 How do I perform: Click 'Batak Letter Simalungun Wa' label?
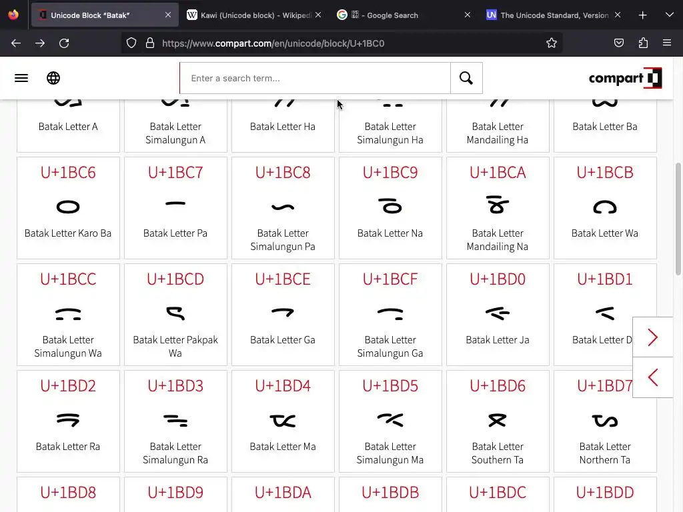(x=68, y=347)
